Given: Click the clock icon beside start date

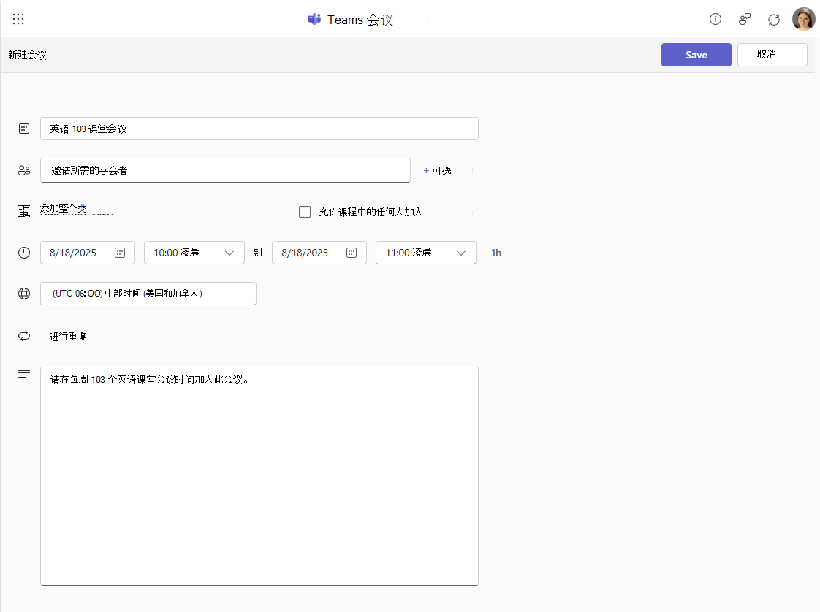Looking at the screenshot, I should tap(24, 253).
